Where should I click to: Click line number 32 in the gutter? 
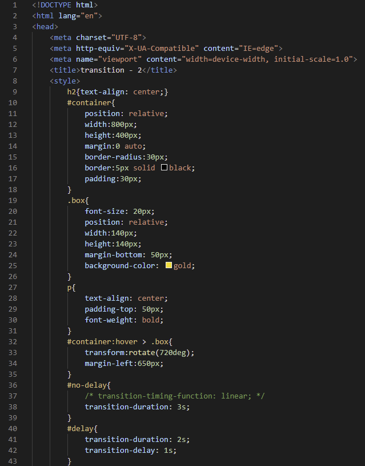click(x=13, y=342)
